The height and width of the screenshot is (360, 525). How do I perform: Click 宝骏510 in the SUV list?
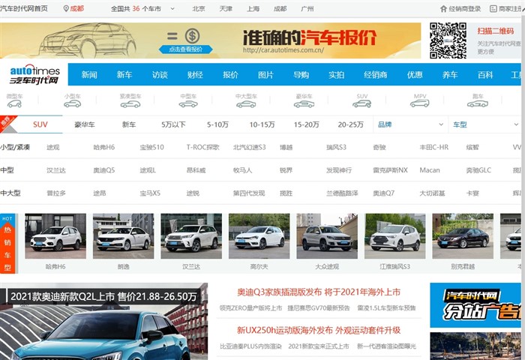(152, 147)
